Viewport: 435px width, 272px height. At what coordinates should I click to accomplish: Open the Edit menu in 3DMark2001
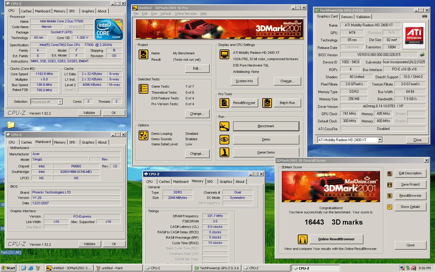click(x=145, y=14)
